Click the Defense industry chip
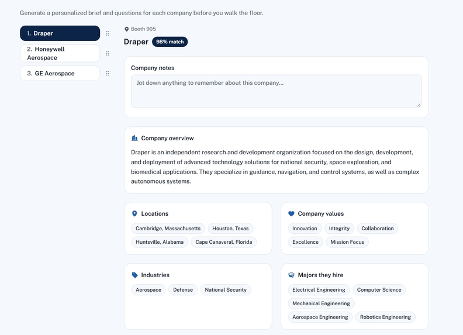 coord(183,290)
